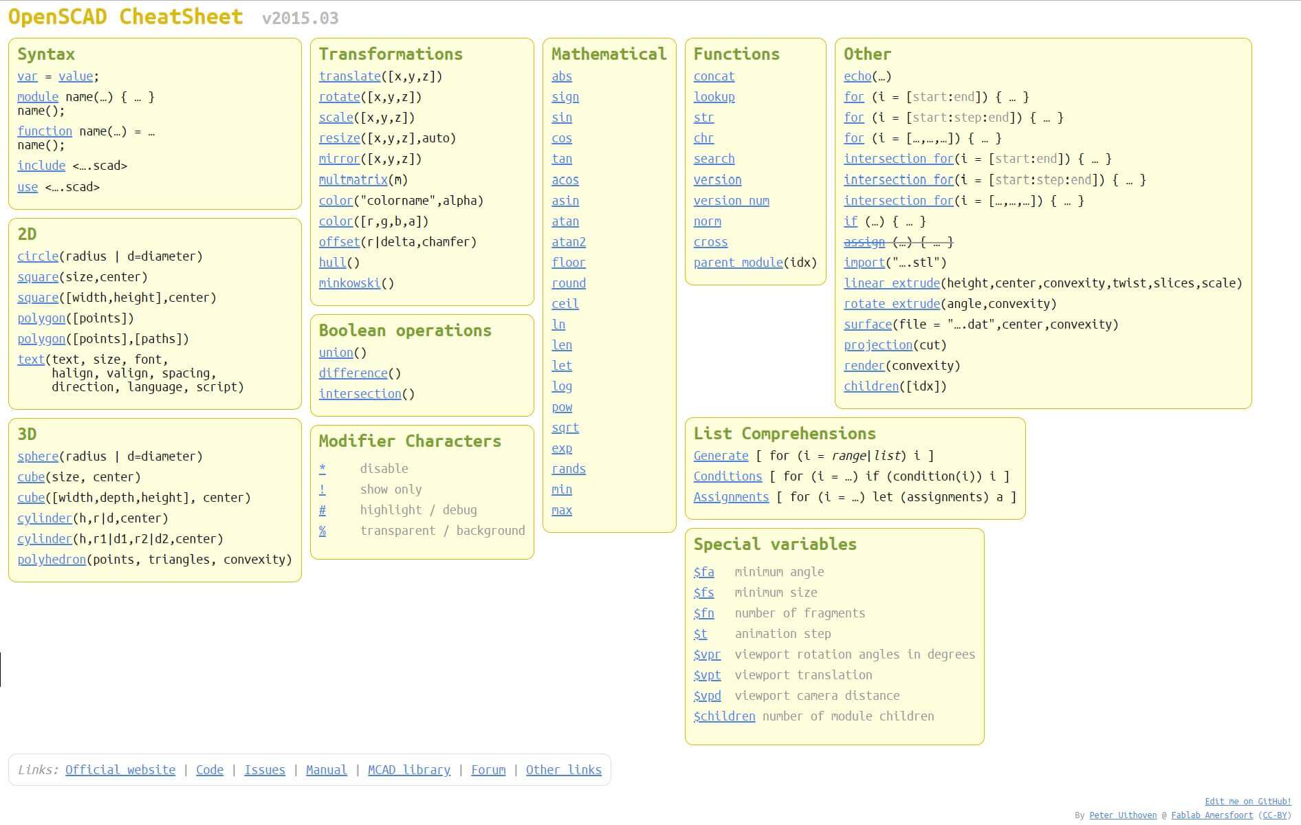The height and width of the screenshot is (825, 1301).
Task: Click the search function link
Action: tap(714, 159)
